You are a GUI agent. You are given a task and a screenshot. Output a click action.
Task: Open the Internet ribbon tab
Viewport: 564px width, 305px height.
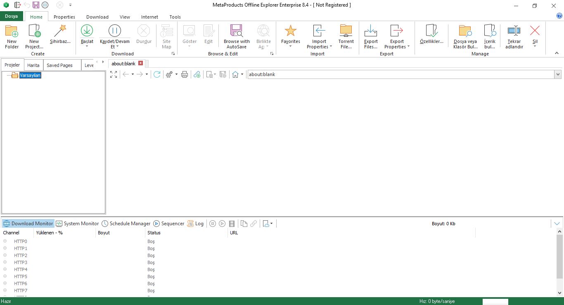point(149,17)
